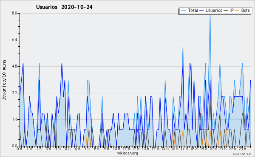Click the 4.8 y-axis value

click(14, 66)
